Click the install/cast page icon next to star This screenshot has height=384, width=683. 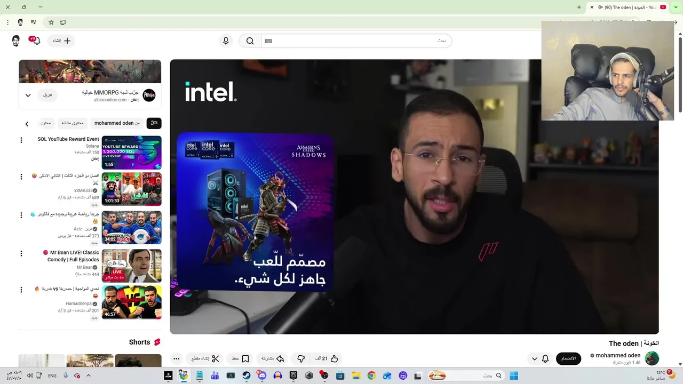click(62, 22)
